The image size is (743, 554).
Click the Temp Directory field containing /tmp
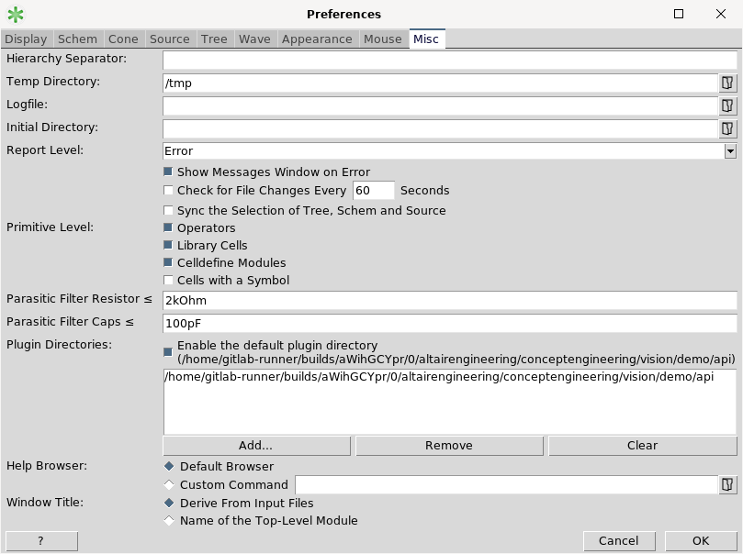(x=441, y=83)
